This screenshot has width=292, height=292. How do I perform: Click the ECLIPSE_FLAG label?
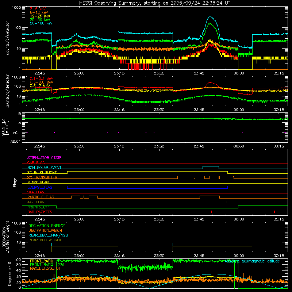point(40,187)
